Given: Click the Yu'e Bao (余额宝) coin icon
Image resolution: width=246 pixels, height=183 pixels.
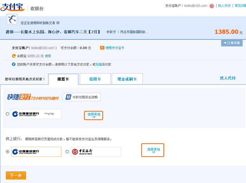Looking at the screenshot, I should (x=14, y=56).
